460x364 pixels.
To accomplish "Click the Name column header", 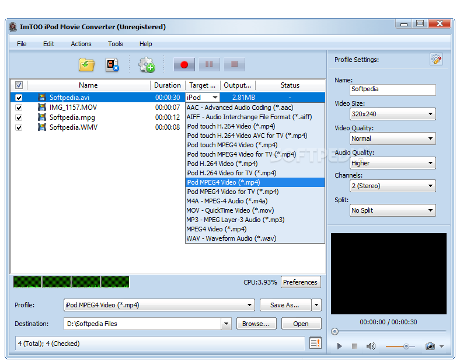I will (x=88, y=85).
